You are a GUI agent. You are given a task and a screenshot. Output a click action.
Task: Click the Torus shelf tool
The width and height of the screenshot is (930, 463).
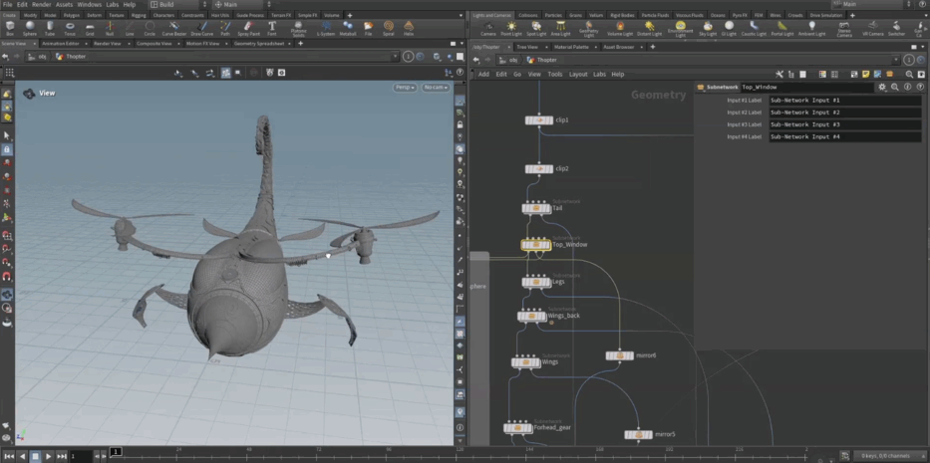pos(69,27)
